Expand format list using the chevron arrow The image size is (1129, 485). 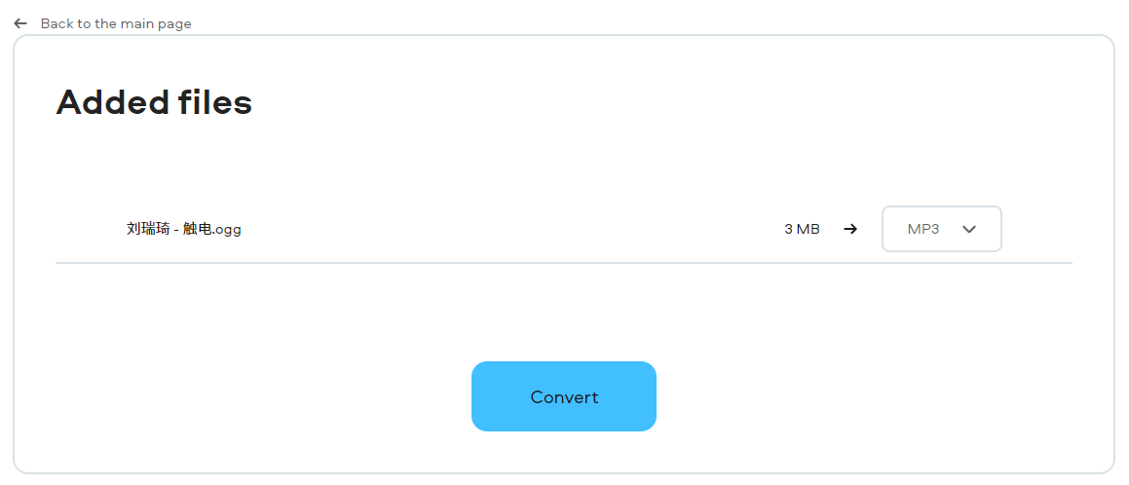pyautogui.click(x=969, y=230)
